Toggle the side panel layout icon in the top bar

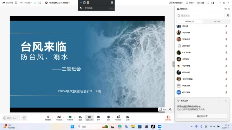click(213, 3)
